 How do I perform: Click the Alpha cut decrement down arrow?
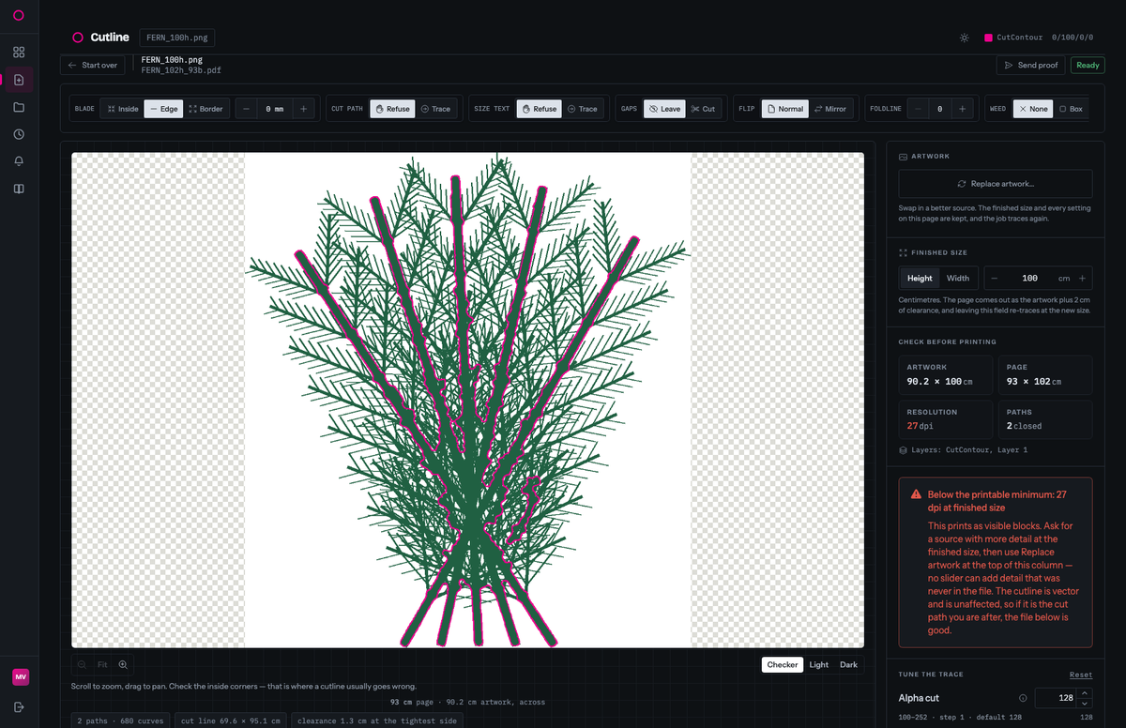pyautogui.click(x=1086, y=704)
